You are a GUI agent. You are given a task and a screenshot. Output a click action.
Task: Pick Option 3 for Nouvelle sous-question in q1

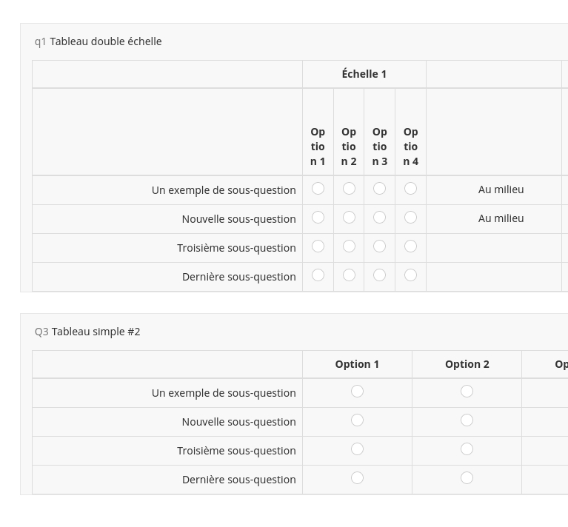click(x=379, y=218)
